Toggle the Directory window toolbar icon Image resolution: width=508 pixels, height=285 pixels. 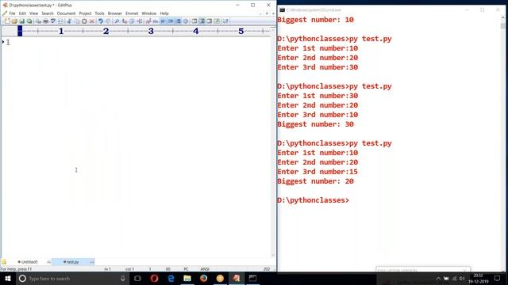202,21
